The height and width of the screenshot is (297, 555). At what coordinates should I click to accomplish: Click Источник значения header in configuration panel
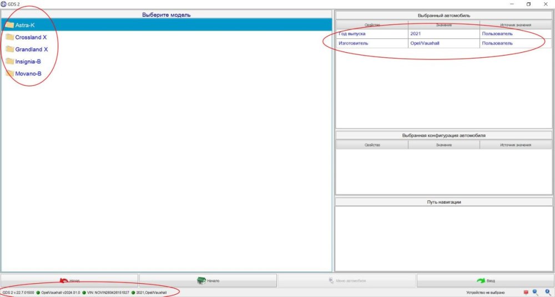click(516, 145)
